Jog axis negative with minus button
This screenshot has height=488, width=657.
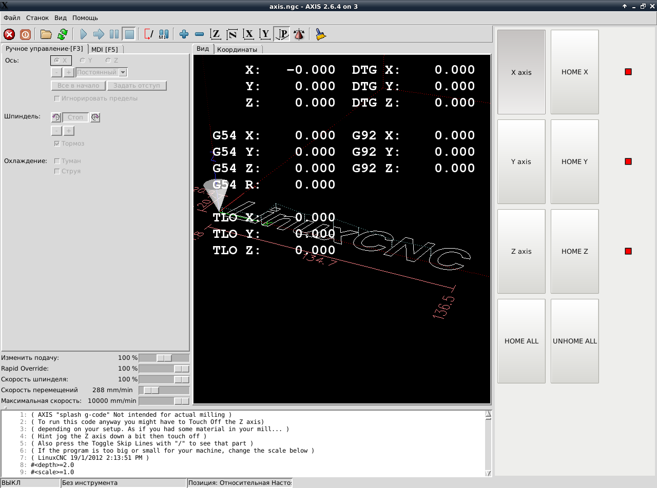tap(56, 72)
